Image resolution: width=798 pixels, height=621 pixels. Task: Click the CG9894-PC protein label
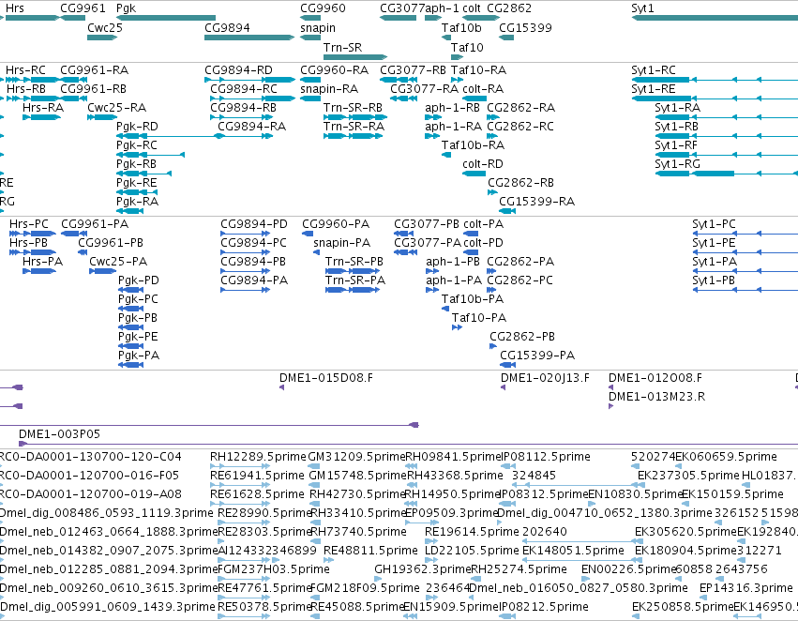tap(253, 243)
